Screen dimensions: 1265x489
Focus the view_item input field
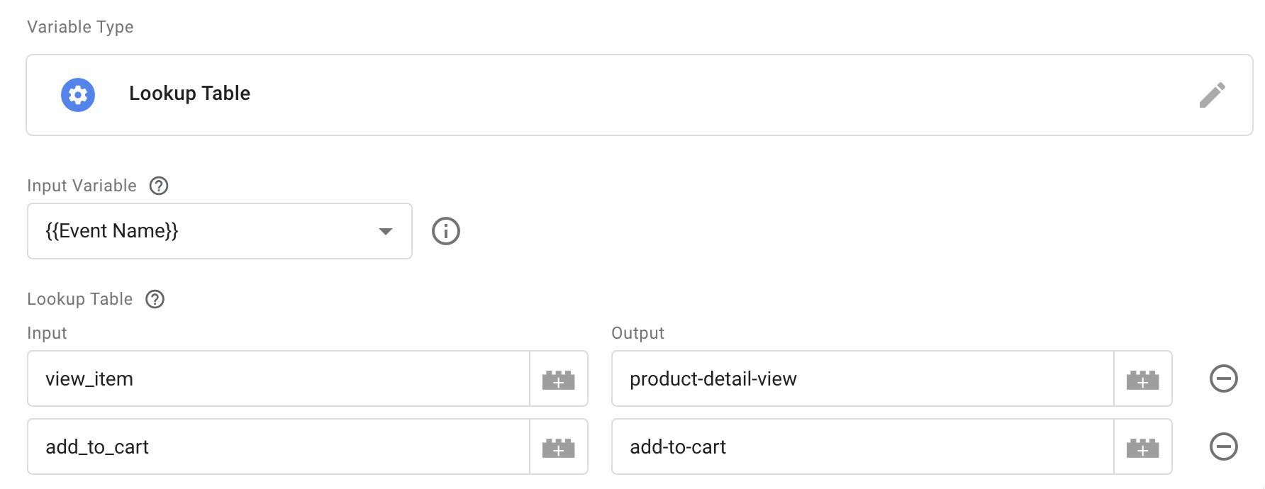pyautogui.click(x=279, y=379)
